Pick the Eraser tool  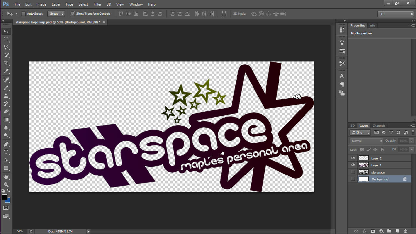pyautogui.click(x=6, y=112)
